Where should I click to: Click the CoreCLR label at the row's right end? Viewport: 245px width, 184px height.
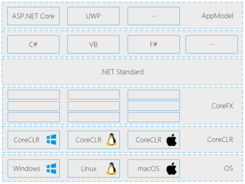(x=220, y=140)
